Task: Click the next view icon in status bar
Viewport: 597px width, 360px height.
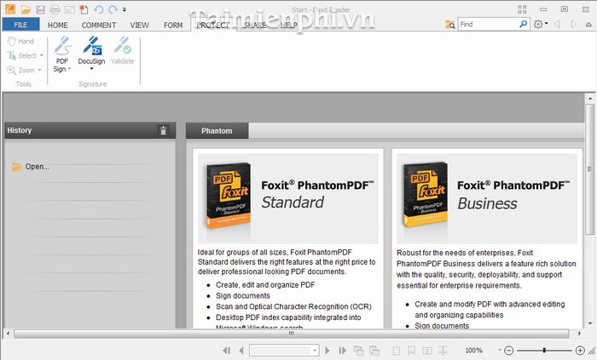Action: pos(374,351)
